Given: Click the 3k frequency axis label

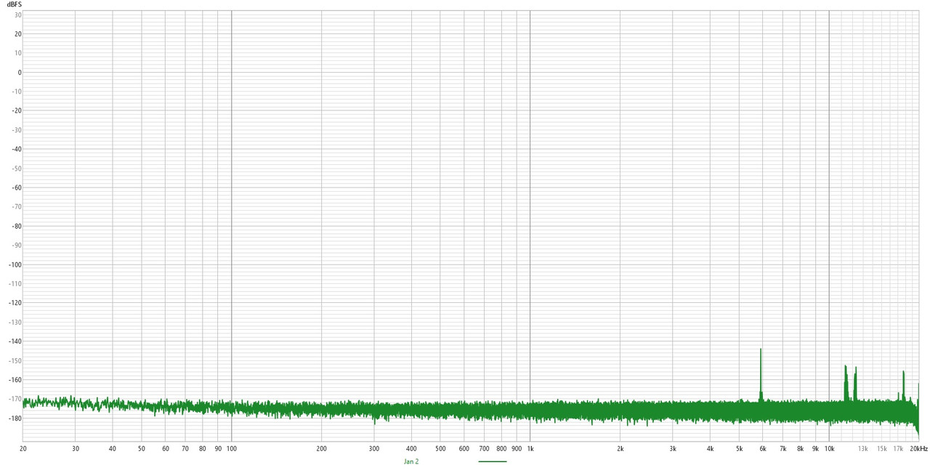Looking at the screenshot, I should 673,449.
